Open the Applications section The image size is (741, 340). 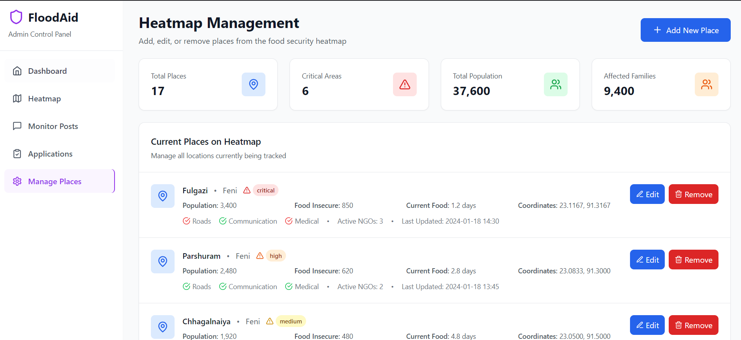[60, 154]
